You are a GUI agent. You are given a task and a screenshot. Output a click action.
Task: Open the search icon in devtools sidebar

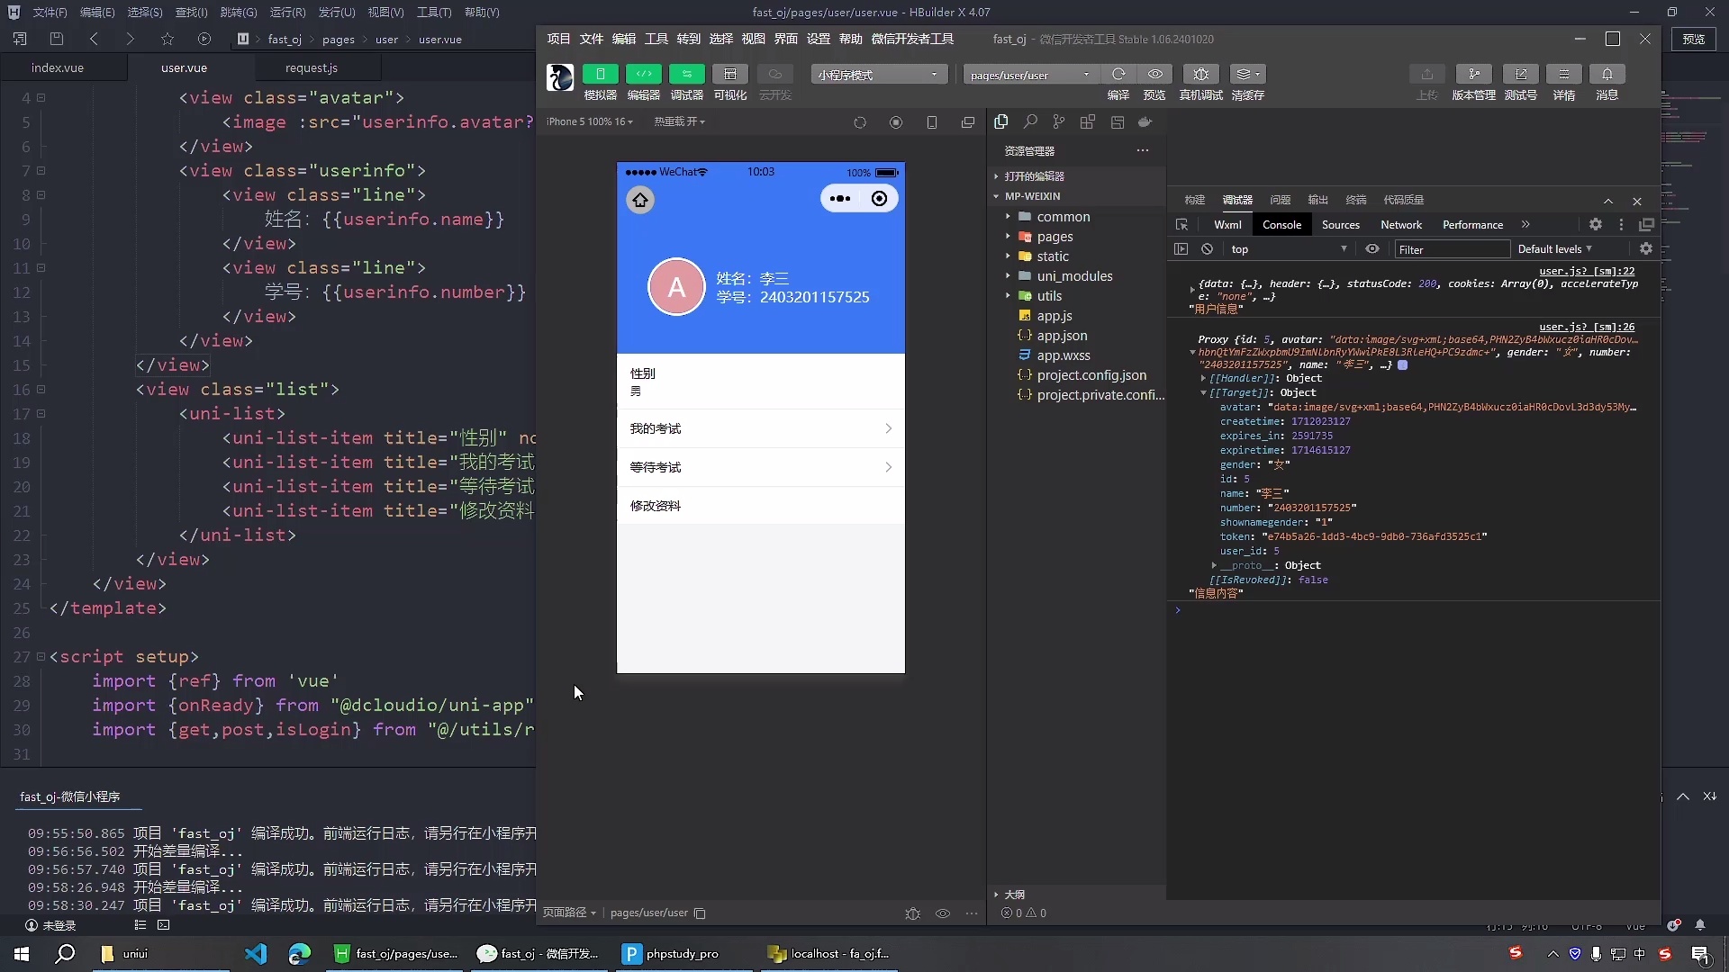[x=1030, y=121]
